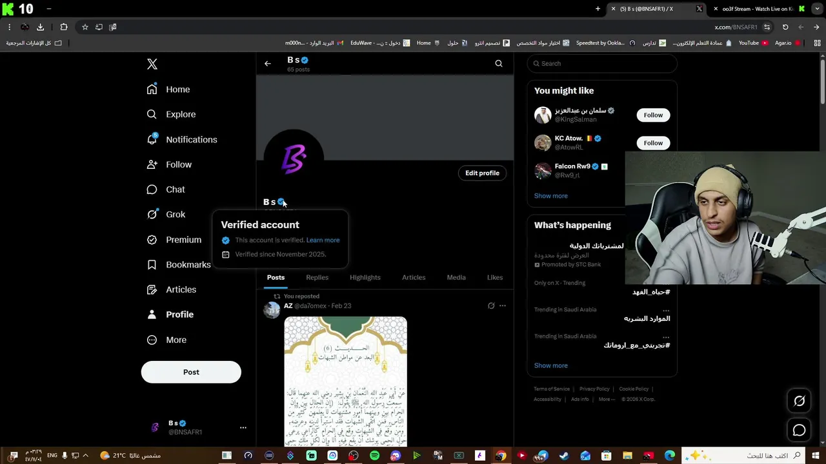This screenshot has width=826, height=464.
Task: Click the X logo in the sidebar
Action: pos(152,64)
